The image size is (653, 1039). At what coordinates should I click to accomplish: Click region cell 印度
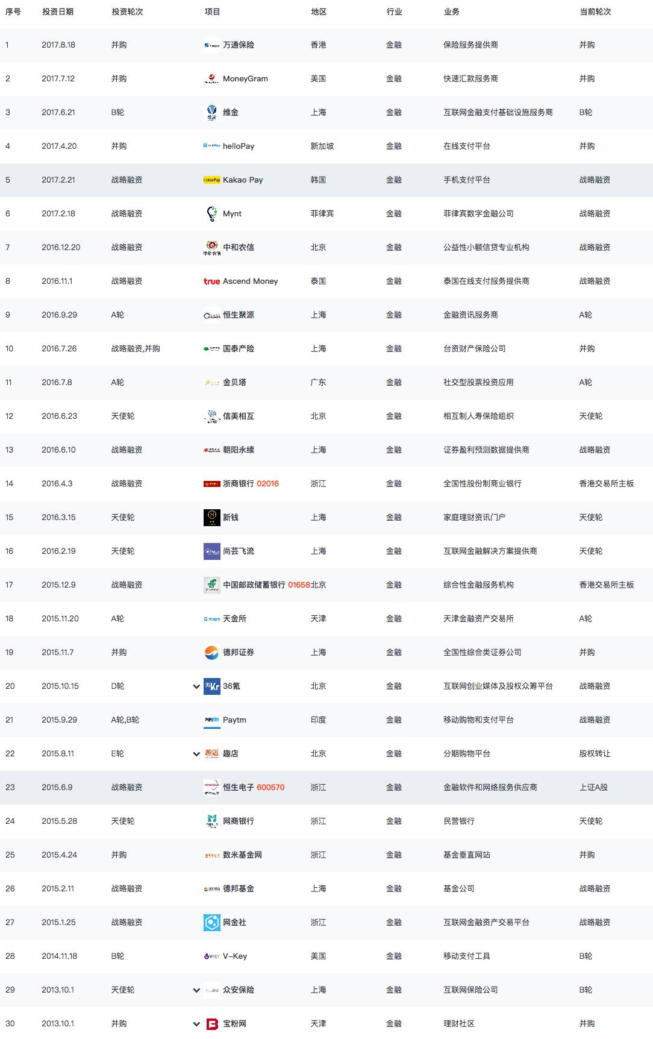(318, 720)
